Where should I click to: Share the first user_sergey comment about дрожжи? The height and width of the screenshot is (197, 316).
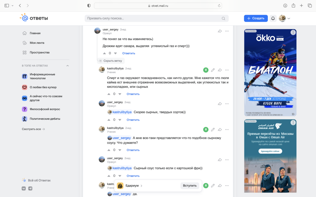(x=220, y=31)
